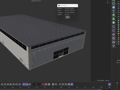Toggle parameter keyframe recording
Viewport: 120px width, 90px height.
coord(69,84)
